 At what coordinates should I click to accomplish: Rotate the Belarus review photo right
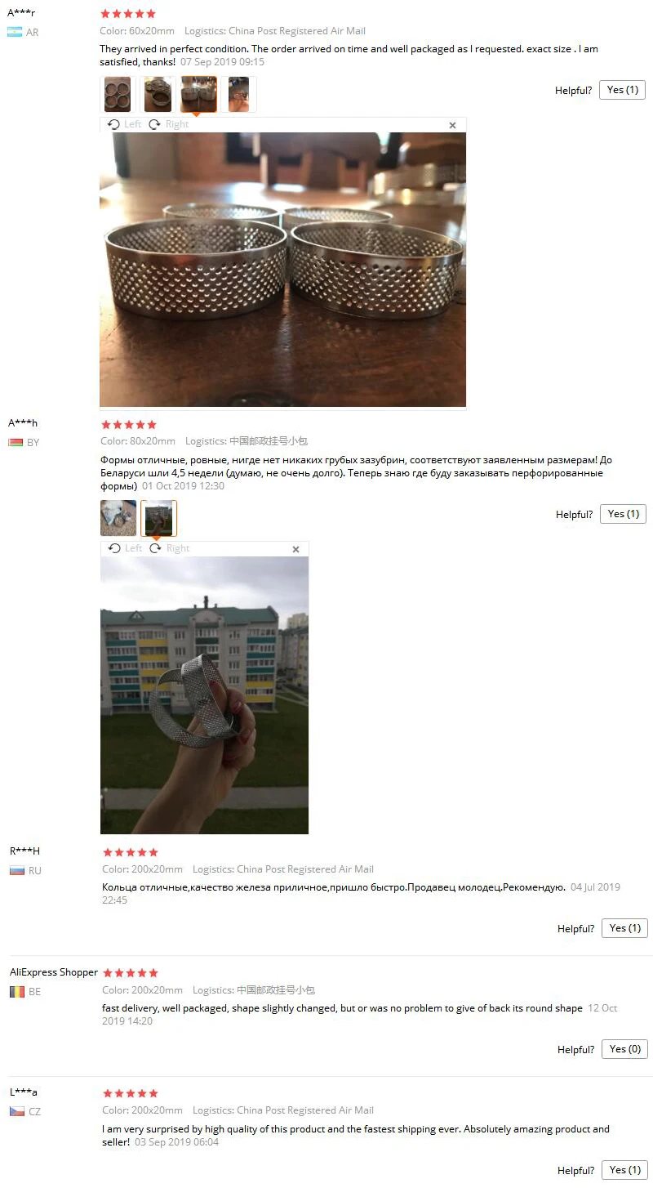point(169,548)
